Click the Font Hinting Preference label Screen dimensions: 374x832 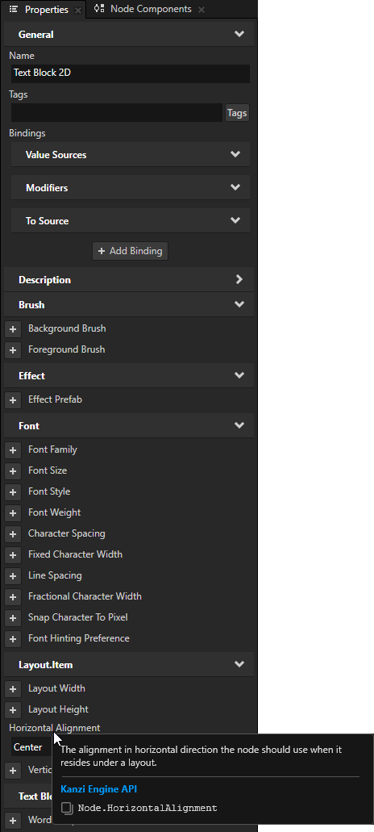click(x=79, y=638)
